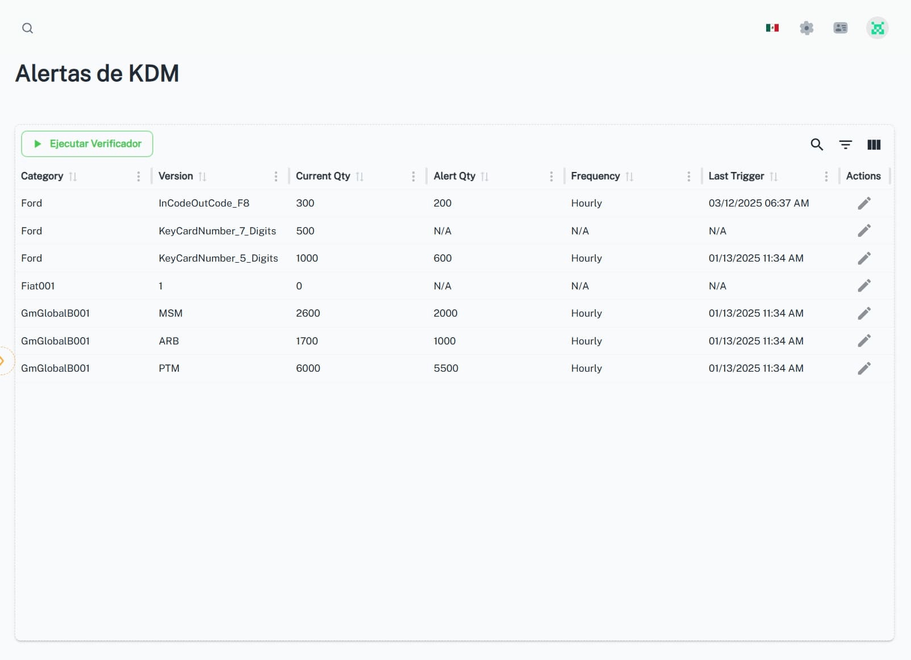Toggle sorting on the Category column
The width and height of the screenshot is (911, 660).
[x=74, y=176]
